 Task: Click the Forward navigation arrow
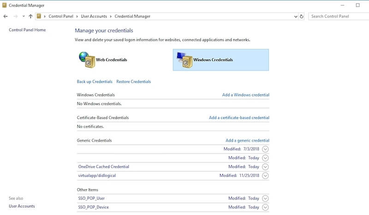pos(16,16)
